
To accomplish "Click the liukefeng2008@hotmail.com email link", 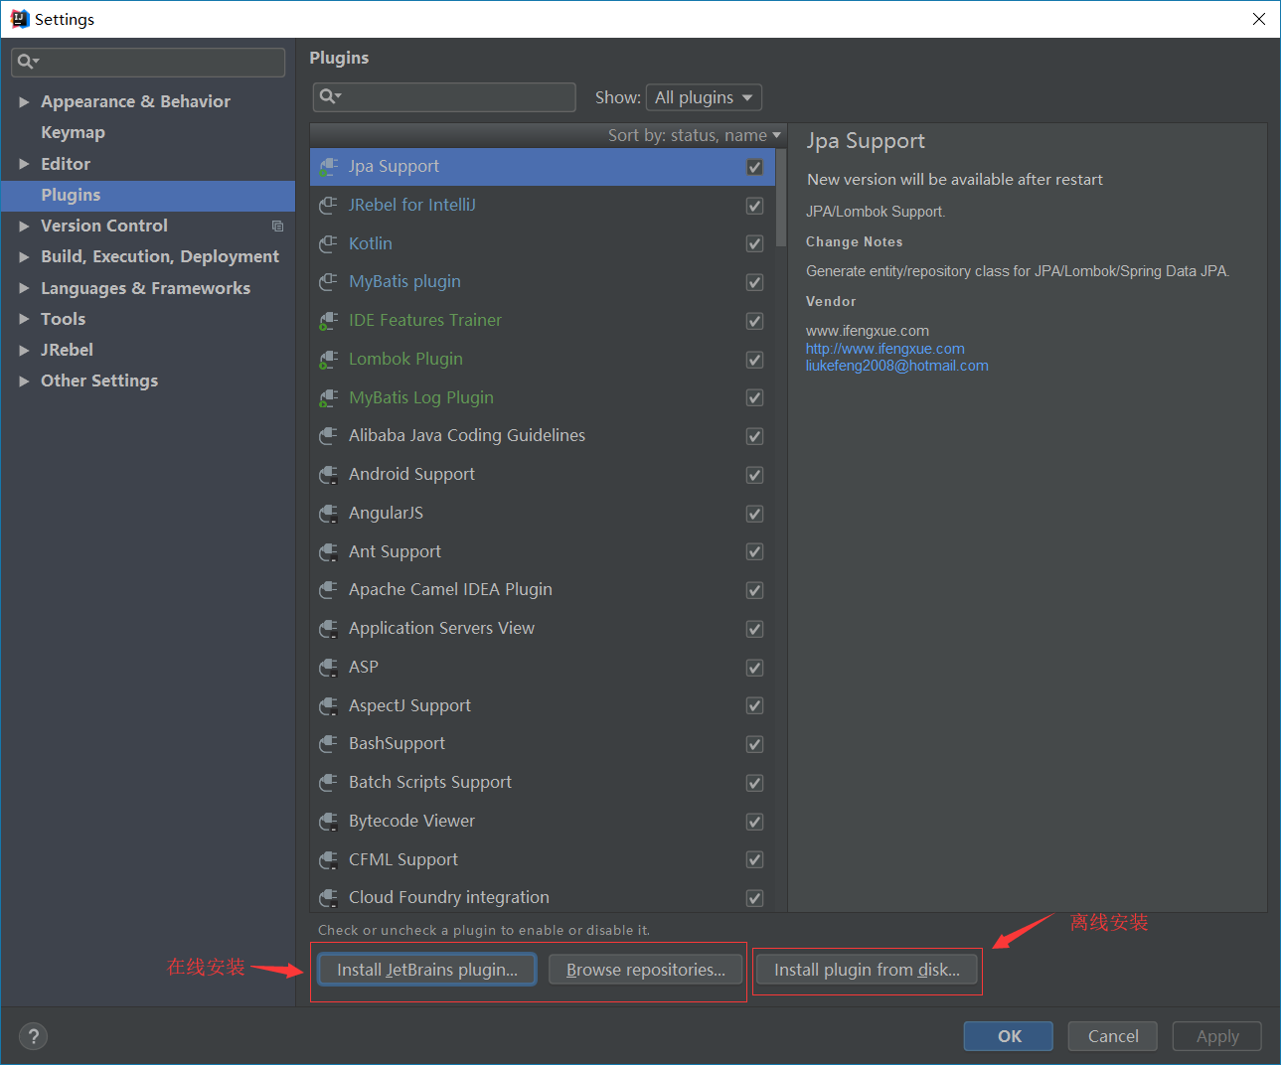I will pos(896,366).
